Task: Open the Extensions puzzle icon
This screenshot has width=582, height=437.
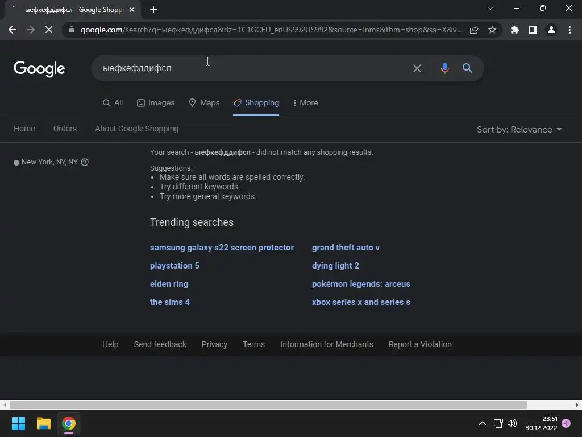Action: click(x=515, y=30)
